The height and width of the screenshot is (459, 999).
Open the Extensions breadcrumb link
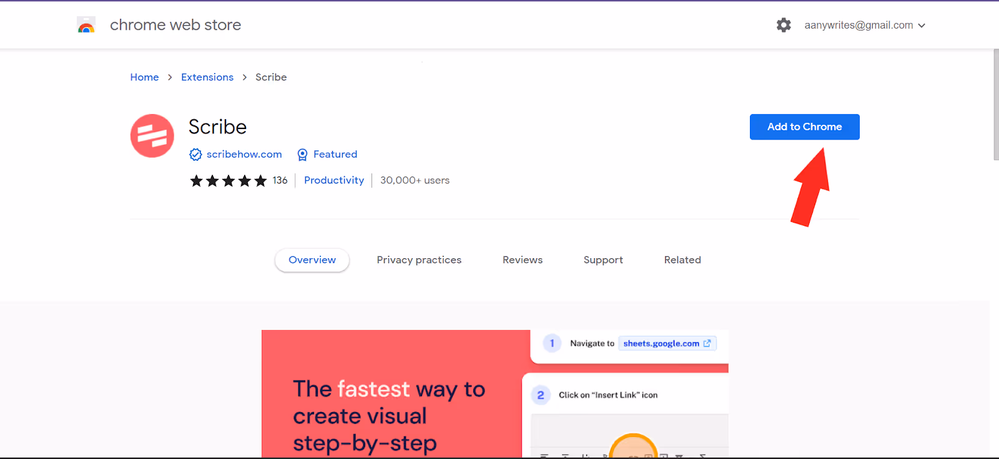tap(207, 77)
